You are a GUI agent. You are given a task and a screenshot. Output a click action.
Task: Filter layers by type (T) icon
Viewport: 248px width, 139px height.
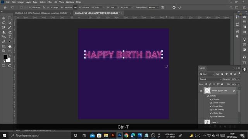tap(226, 74)
